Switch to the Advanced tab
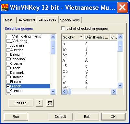The width and height of the screenshot is (130, 124). pos(27,20)
